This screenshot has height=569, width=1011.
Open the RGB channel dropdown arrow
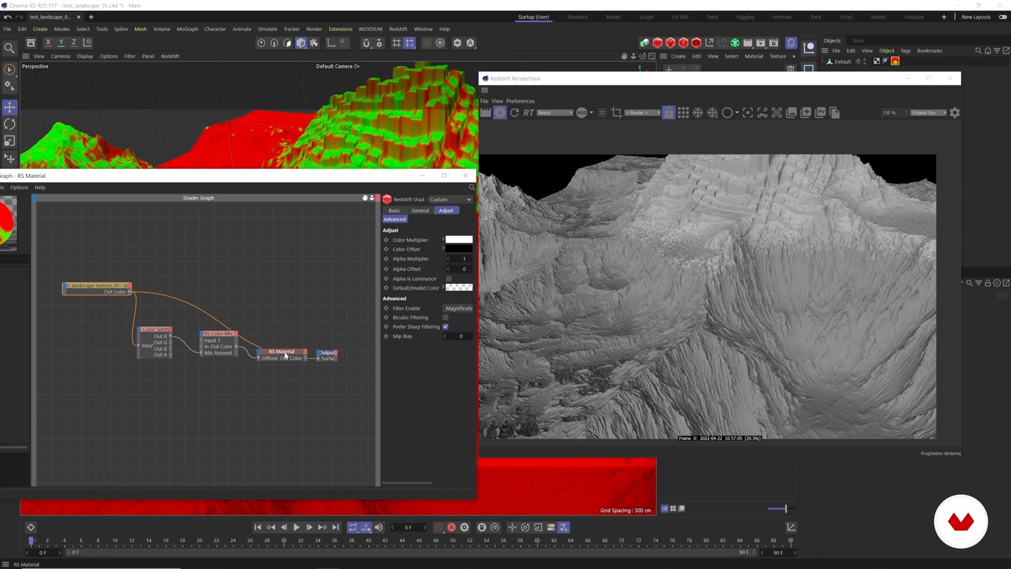coord(591,113)
